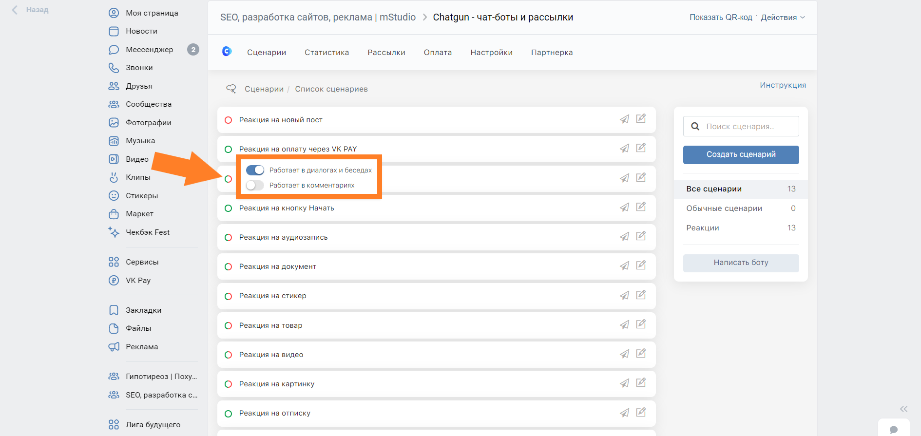Click the send icon for Реакция на новый пост
Image resolution: width=921 pixels, height=436 pixels.
(x=624, y=119)
